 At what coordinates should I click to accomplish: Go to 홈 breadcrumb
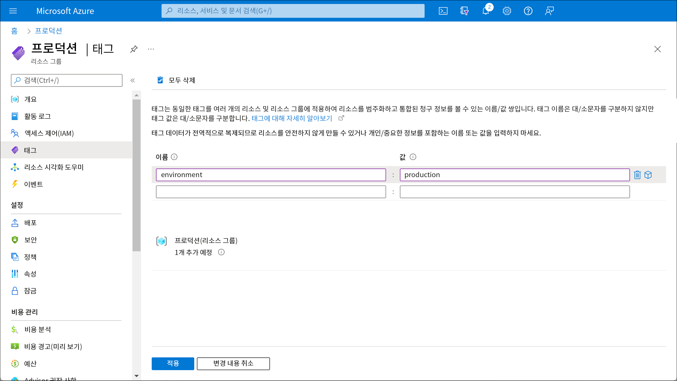(14, 31)
